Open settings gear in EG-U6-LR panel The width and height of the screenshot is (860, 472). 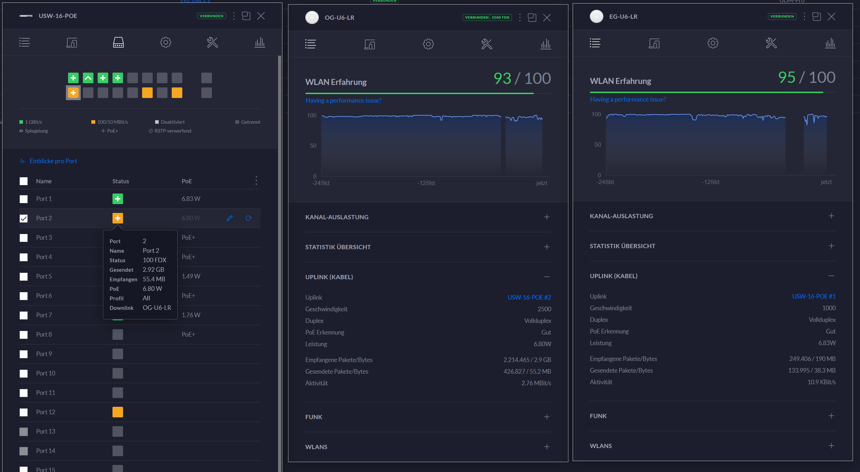713,43
